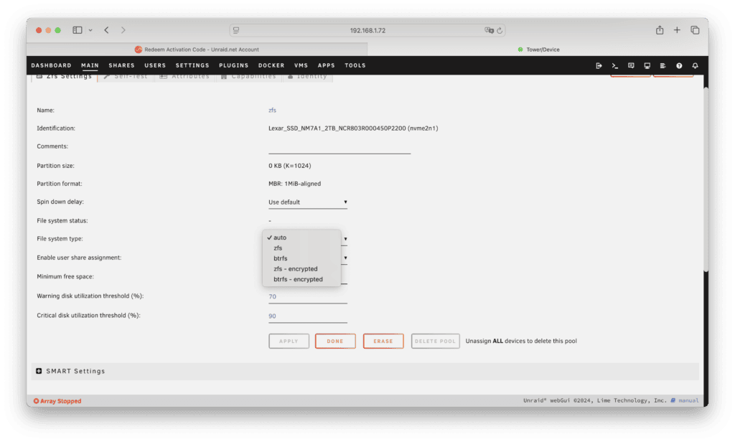Choose btrfs - encrypted from the list
Image resolution: width=735 pixels, height=442 pixels.
298,279
